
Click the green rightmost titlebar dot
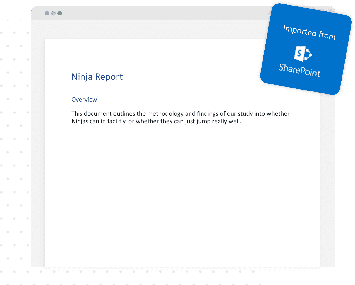pos(59,13)
